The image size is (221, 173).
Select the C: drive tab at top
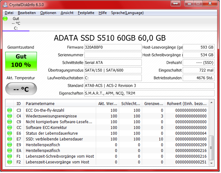tap(16, 23)
